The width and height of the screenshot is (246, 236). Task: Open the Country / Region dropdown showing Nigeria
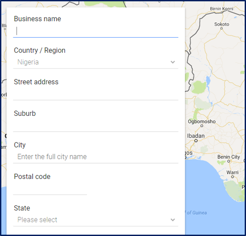point(96,62)
